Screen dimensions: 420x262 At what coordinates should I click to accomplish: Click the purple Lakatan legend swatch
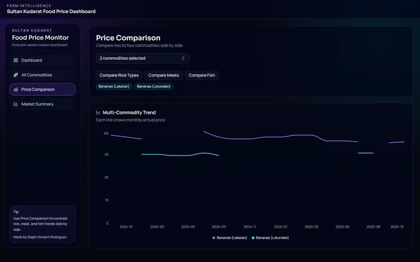click(214, 238)
